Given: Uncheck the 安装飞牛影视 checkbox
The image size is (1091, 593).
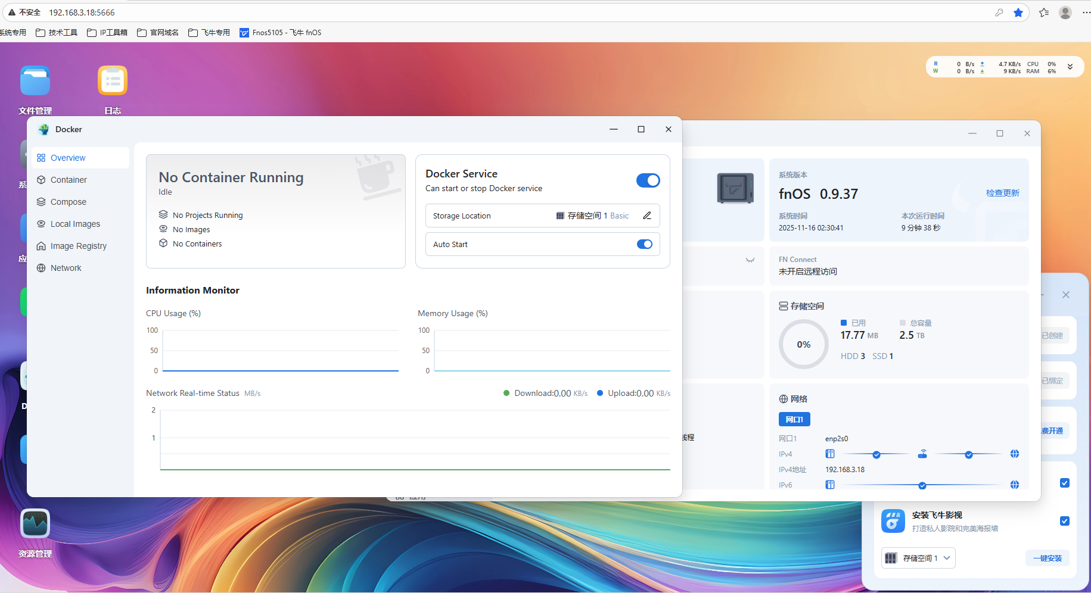Looking at the screenshot, I should (1064, 521).
